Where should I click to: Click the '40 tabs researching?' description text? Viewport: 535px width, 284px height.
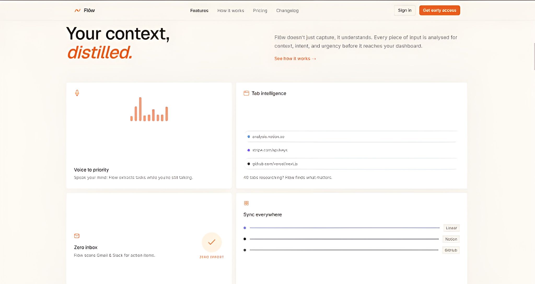[288, 177]
